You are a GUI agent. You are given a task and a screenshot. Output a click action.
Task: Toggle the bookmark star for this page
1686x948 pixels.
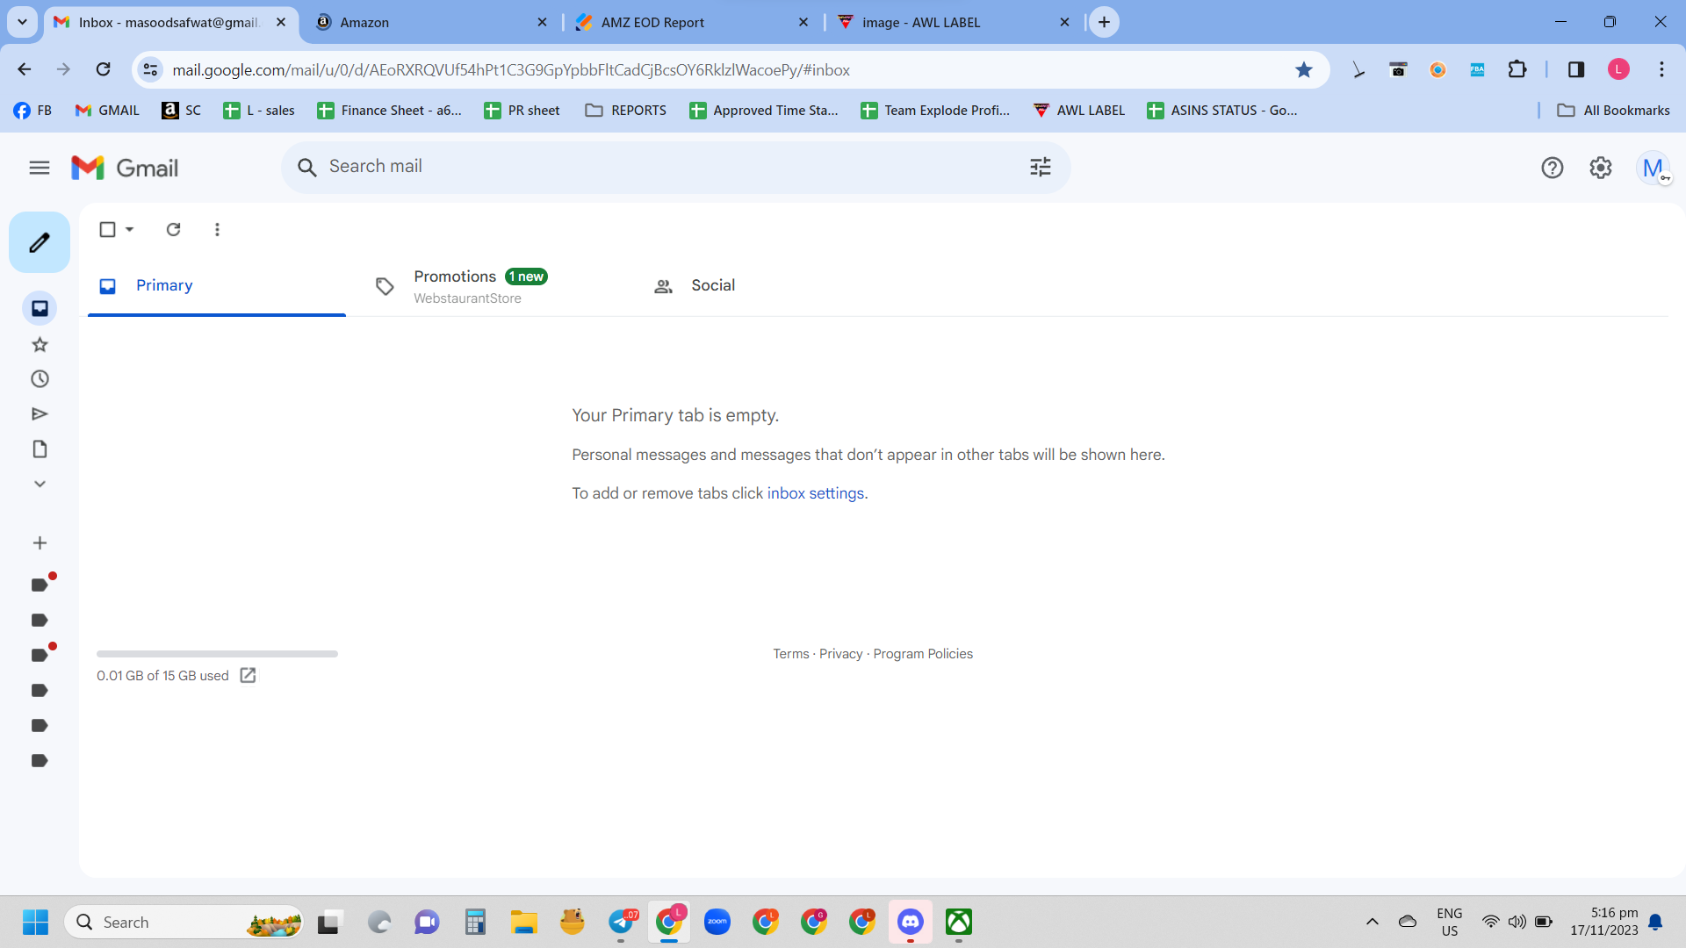[1304, 69]
